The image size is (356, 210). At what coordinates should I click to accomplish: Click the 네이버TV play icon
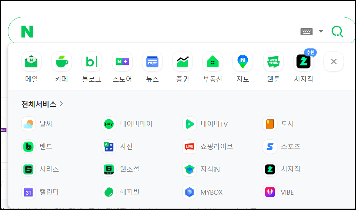[190, 124]
